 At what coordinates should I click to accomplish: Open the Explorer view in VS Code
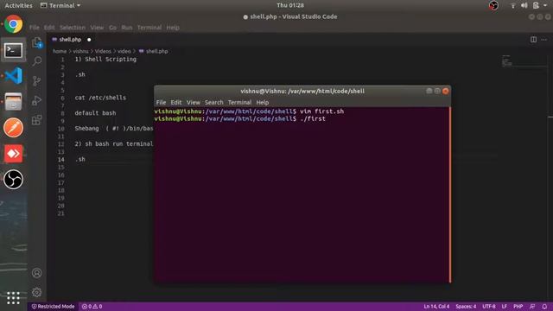[37, 42]
